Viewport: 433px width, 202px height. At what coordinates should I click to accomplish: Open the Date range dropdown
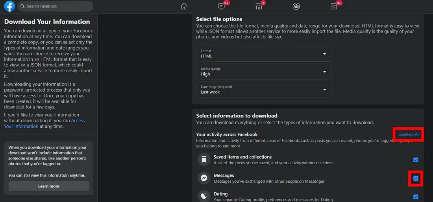click(263, 90)
